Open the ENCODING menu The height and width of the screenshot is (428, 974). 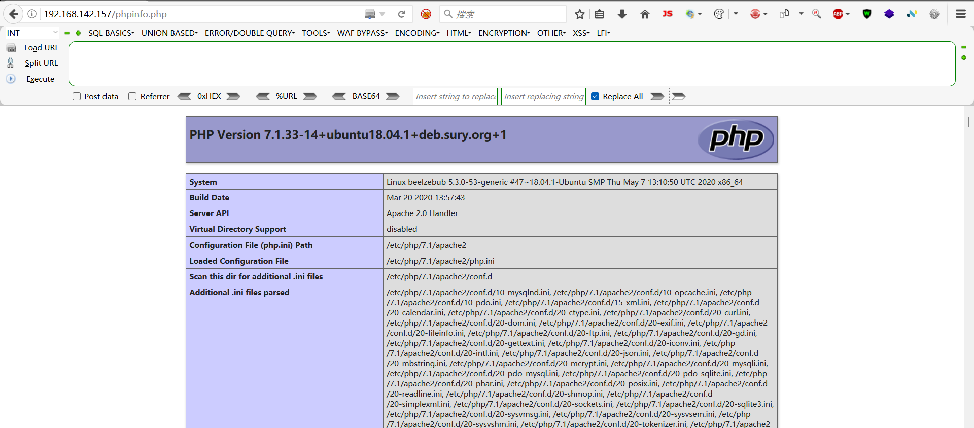click(x=417, y=33)
